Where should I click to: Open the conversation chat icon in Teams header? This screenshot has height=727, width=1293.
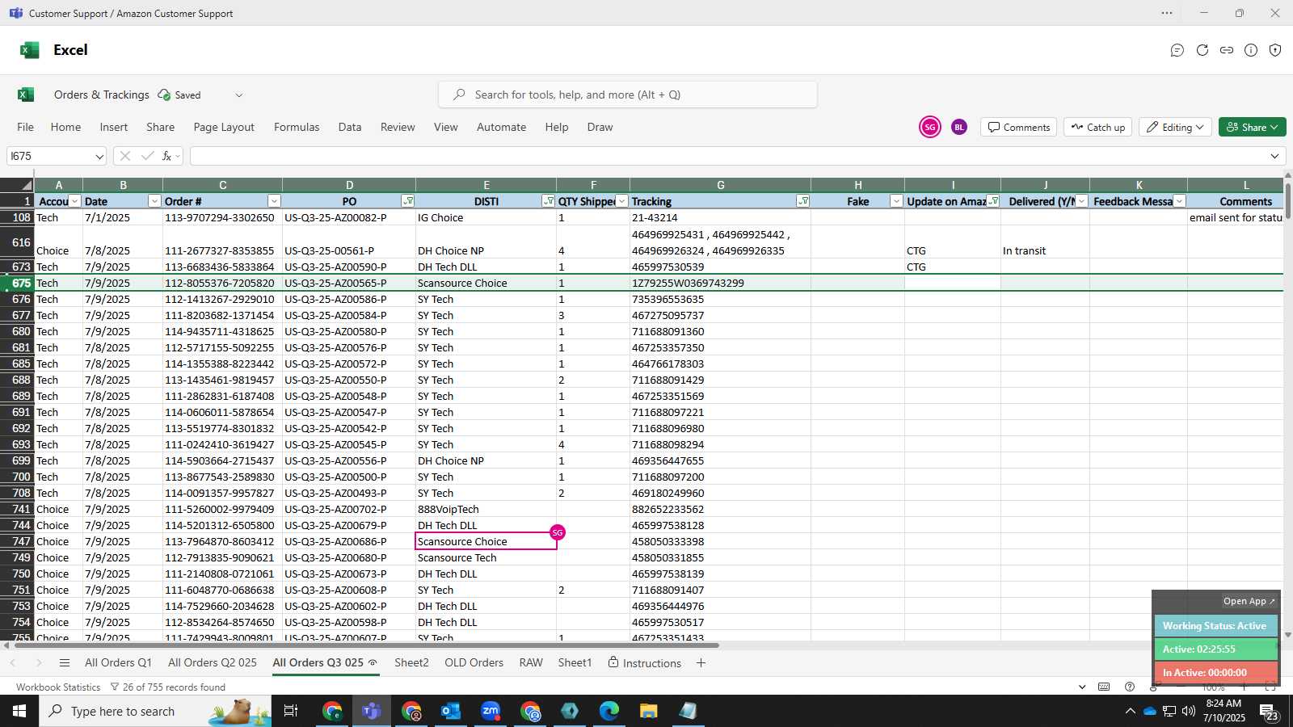[x=1177, y=50]
